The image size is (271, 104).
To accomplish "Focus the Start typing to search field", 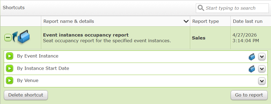I will [232, 8].
